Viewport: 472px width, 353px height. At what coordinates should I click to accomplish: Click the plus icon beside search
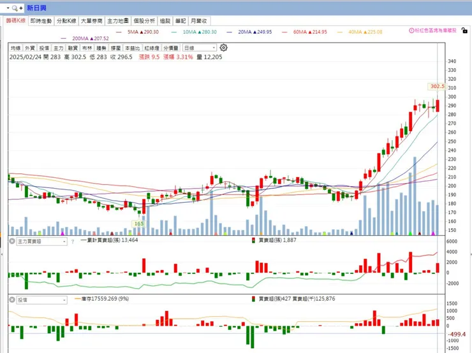[x=21, y=8]
